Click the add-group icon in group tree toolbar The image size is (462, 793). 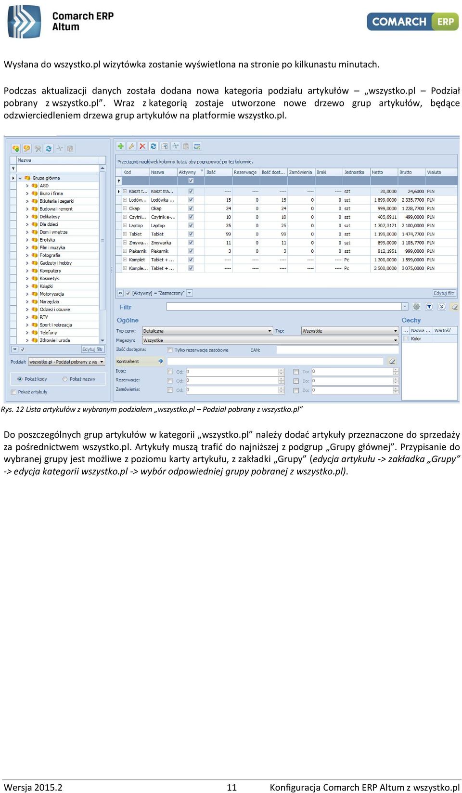pos(16,149)
